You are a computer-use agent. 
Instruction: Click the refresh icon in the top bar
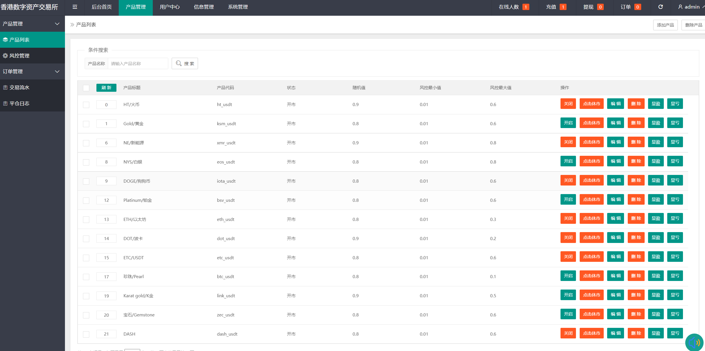[x=660, y=7]
